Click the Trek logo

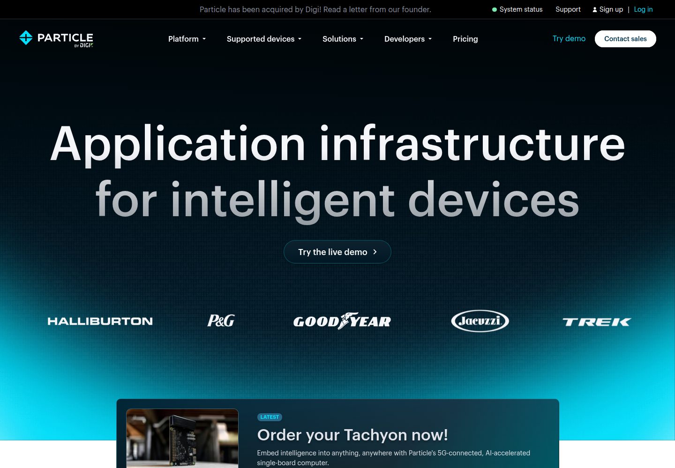point(597,322)
